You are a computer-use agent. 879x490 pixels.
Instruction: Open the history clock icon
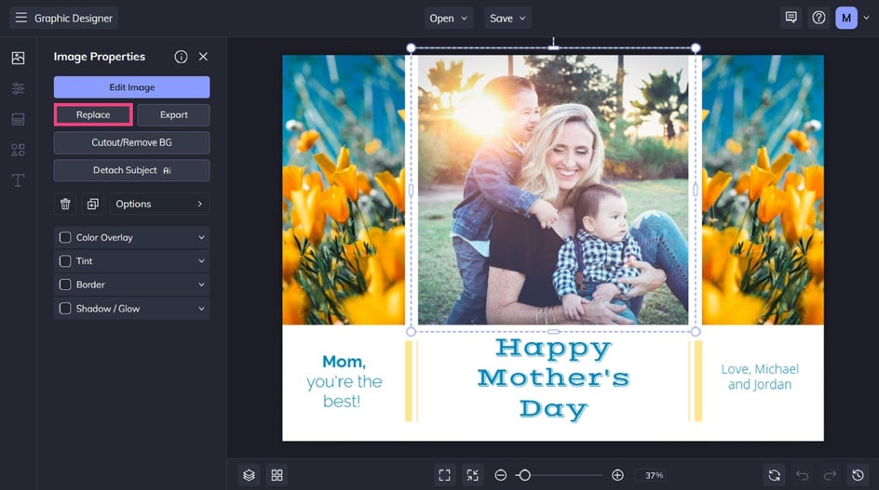pos(859,475)
